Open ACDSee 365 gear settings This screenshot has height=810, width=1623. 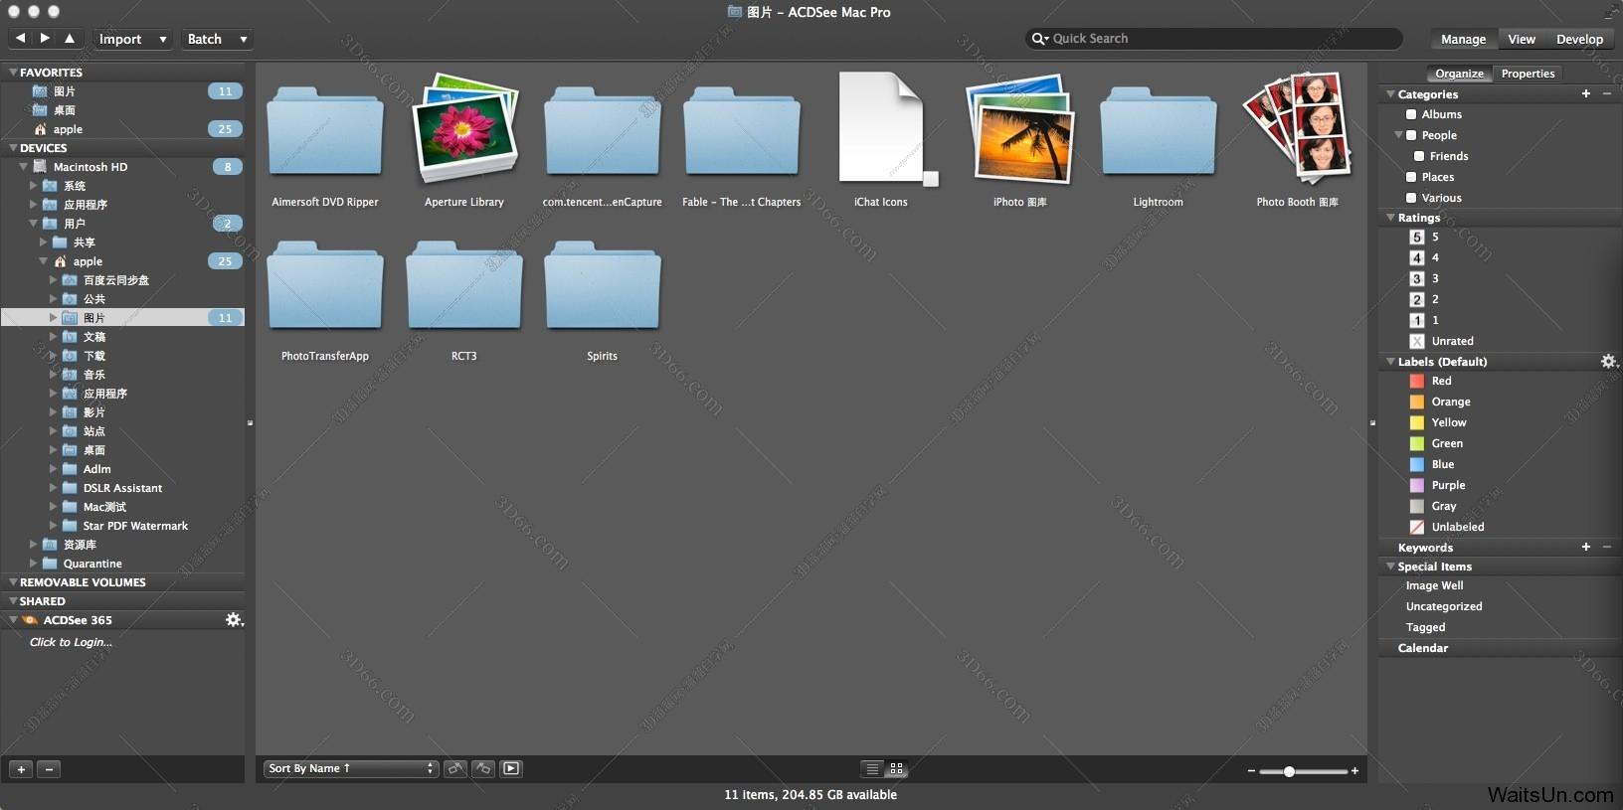point(234,620)
